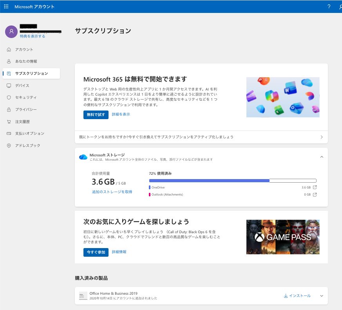Click the Outlook pink legend swatch
This screenshot has width=342, height=310.
150,195
